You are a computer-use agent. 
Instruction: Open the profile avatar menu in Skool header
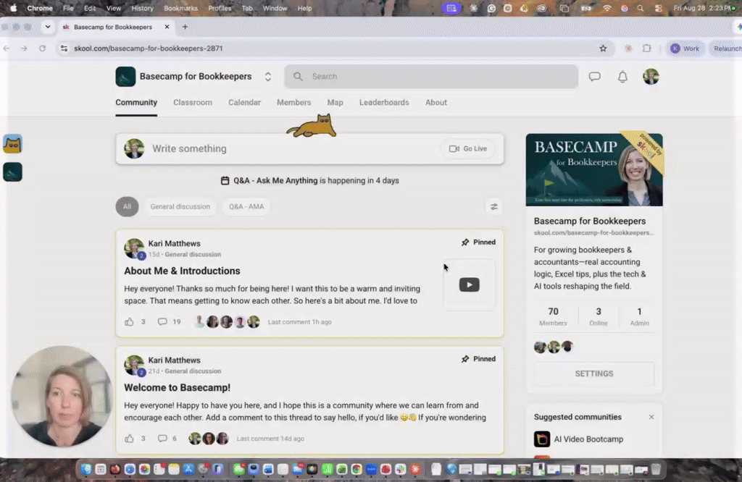(651, 77)
